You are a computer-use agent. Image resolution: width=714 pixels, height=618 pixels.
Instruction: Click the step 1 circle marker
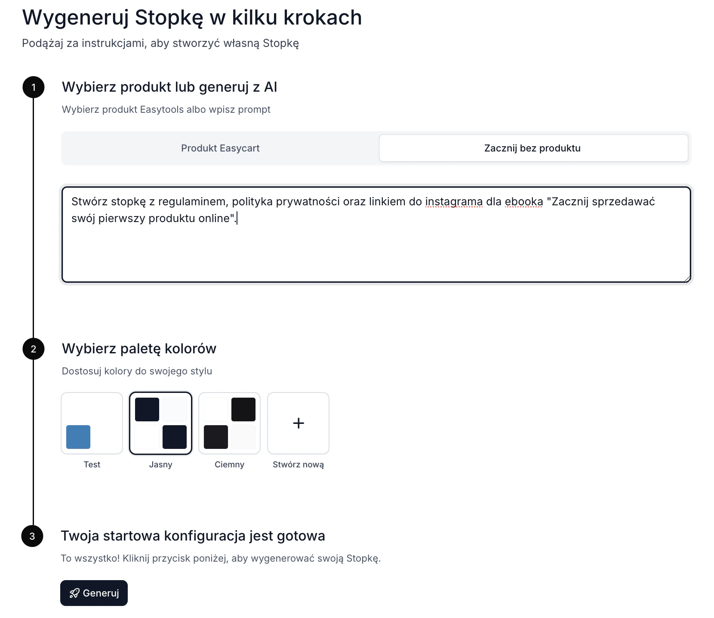(x=34, y=87)
